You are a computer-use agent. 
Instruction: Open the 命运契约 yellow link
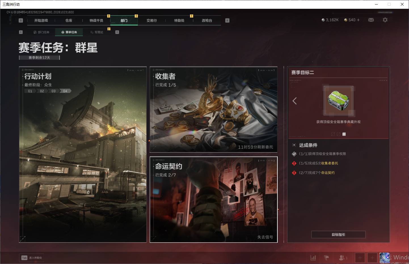pos(328,173)
